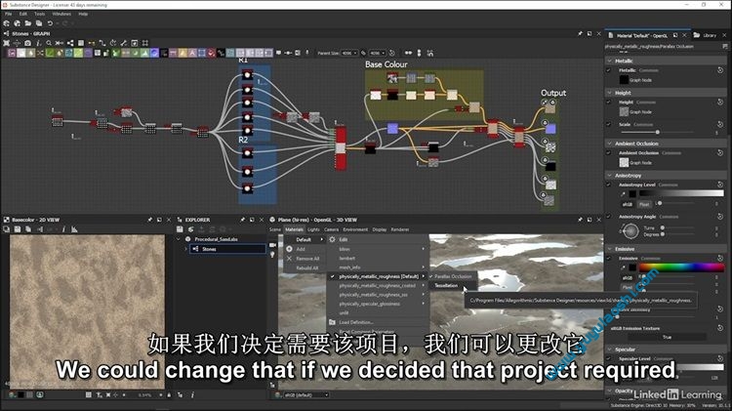732x411 pixels.
Task: Click the grid tiling icon under 2D view
Action: [88, 395]
